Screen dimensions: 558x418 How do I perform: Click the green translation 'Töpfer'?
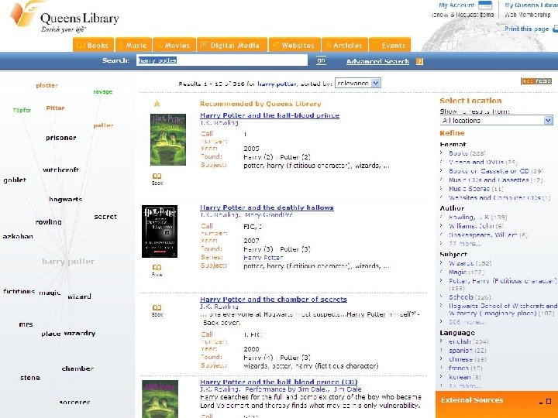[x=22, y=110]
